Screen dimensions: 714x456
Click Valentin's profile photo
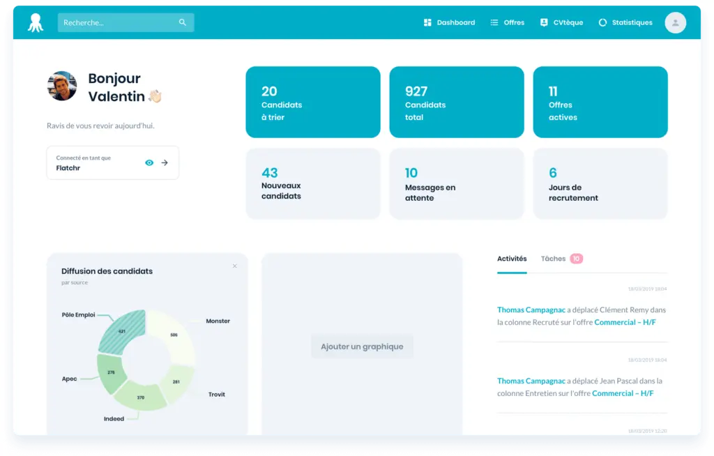[x=62, y=86]
